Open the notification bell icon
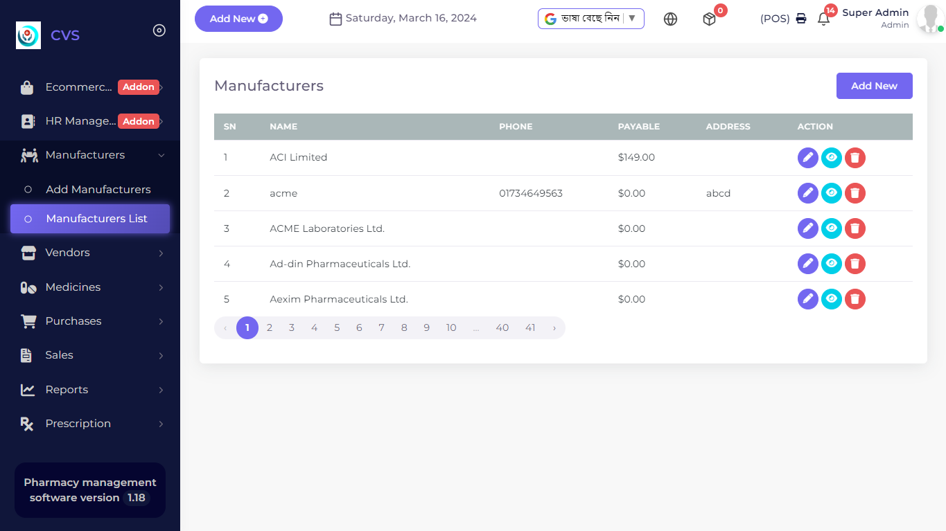This screenshot has height=531, width=946. pos(823,19)
